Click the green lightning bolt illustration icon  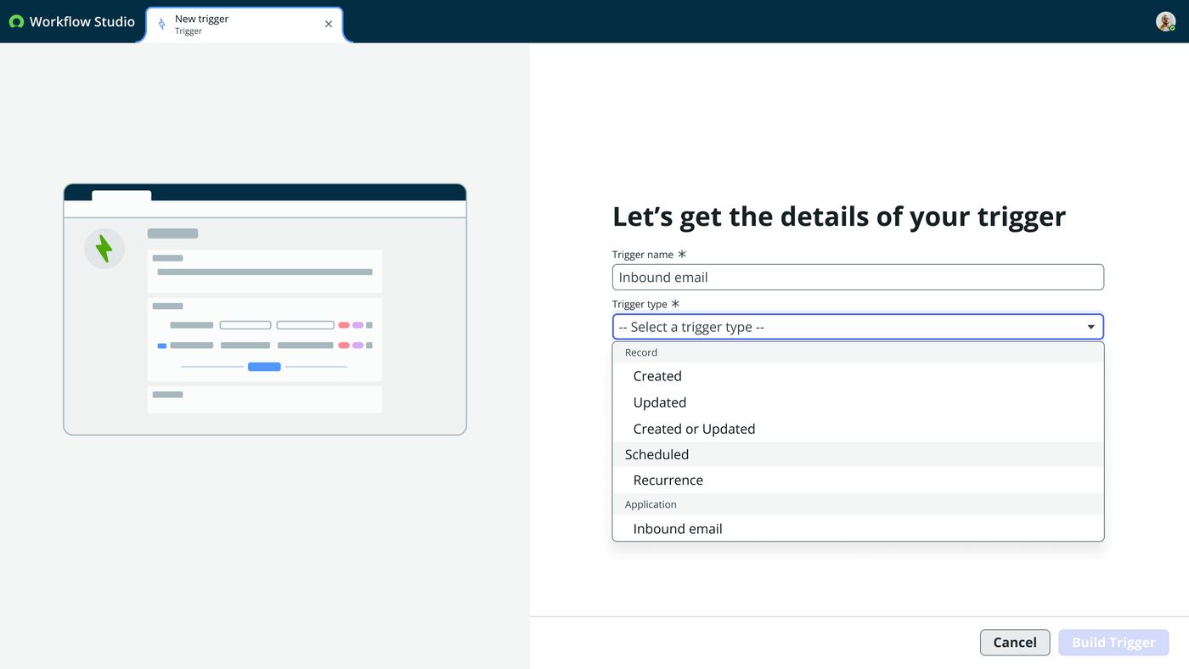point(104,249)
